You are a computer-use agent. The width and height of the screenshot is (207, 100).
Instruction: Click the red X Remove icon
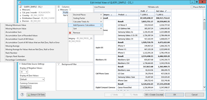[70, 33]
